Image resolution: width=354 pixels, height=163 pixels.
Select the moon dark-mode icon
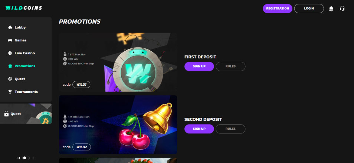[19, 158]
